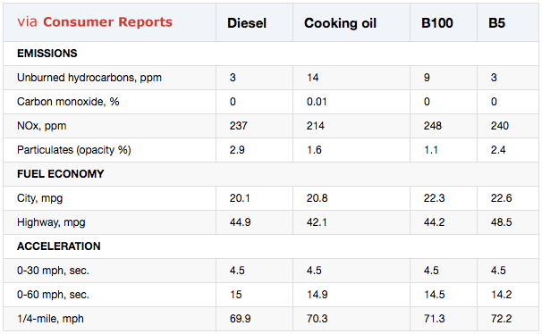The height and width of the screenshot is (334, 542).
Task: Click the City, mpg row label
Action: tap(39, 198)
